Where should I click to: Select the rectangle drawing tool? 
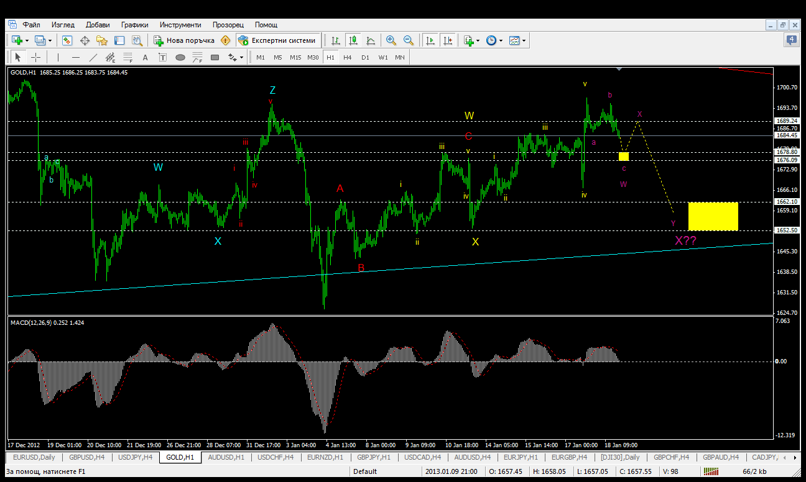coord(215,57)
